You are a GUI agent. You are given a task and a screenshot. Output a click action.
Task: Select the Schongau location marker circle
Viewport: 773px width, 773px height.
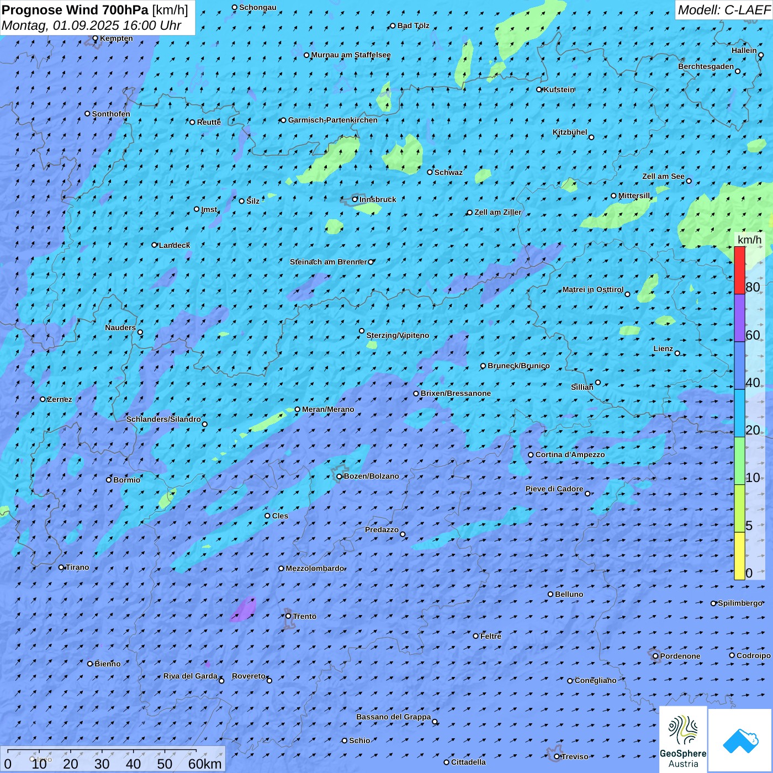(x=235, y=8)
